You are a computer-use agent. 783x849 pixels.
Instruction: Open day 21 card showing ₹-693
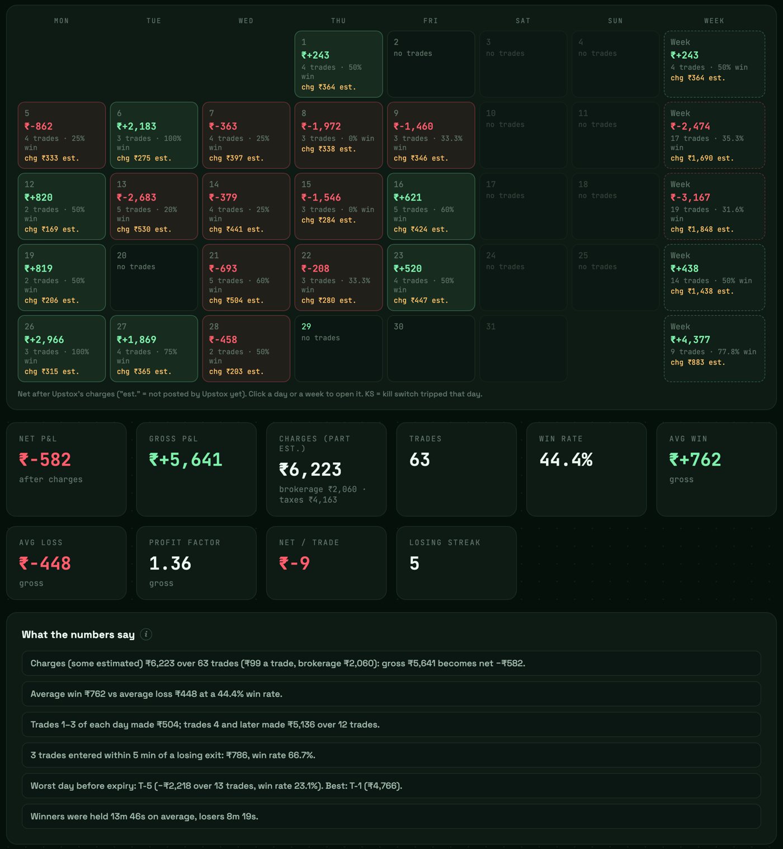pyautogui.click(x=246, y=277)
